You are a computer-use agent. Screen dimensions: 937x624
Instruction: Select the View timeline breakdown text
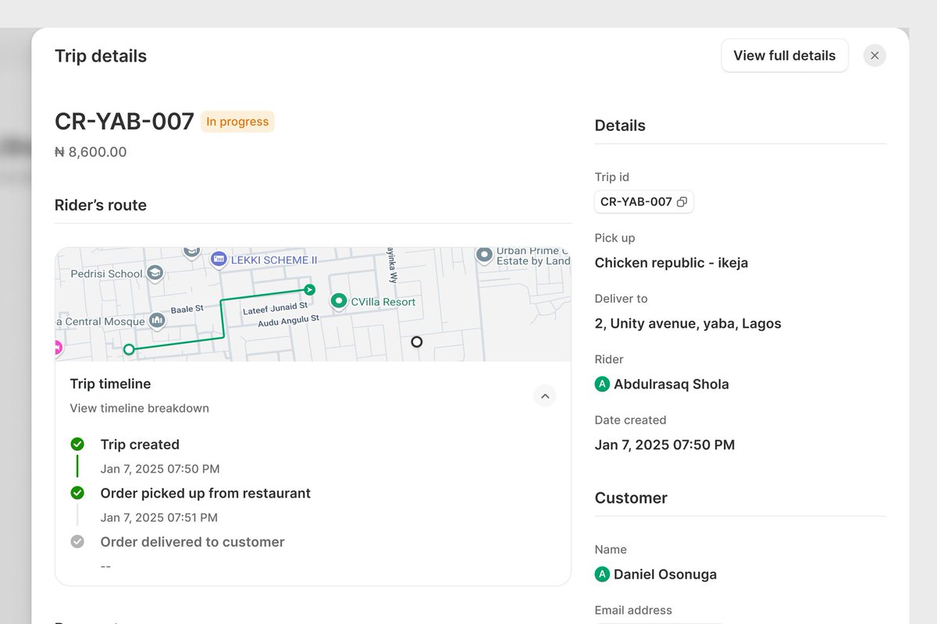140,408
